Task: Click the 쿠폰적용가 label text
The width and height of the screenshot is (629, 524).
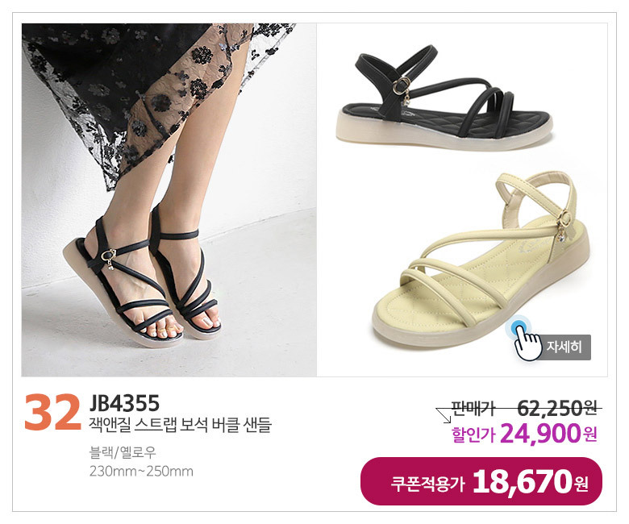Action: (x=427, y=483)
